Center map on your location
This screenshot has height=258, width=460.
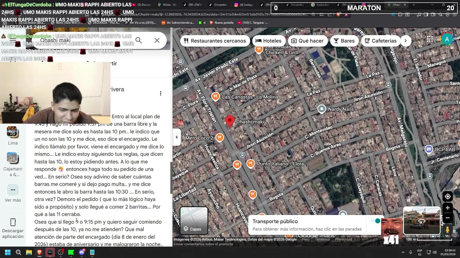pyautogui.click(x=447, y=196)
